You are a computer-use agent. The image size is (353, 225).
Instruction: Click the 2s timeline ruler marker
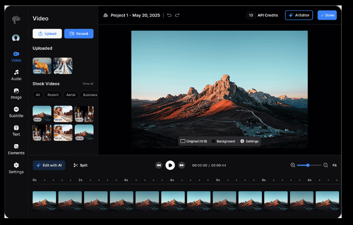(80, 180)
